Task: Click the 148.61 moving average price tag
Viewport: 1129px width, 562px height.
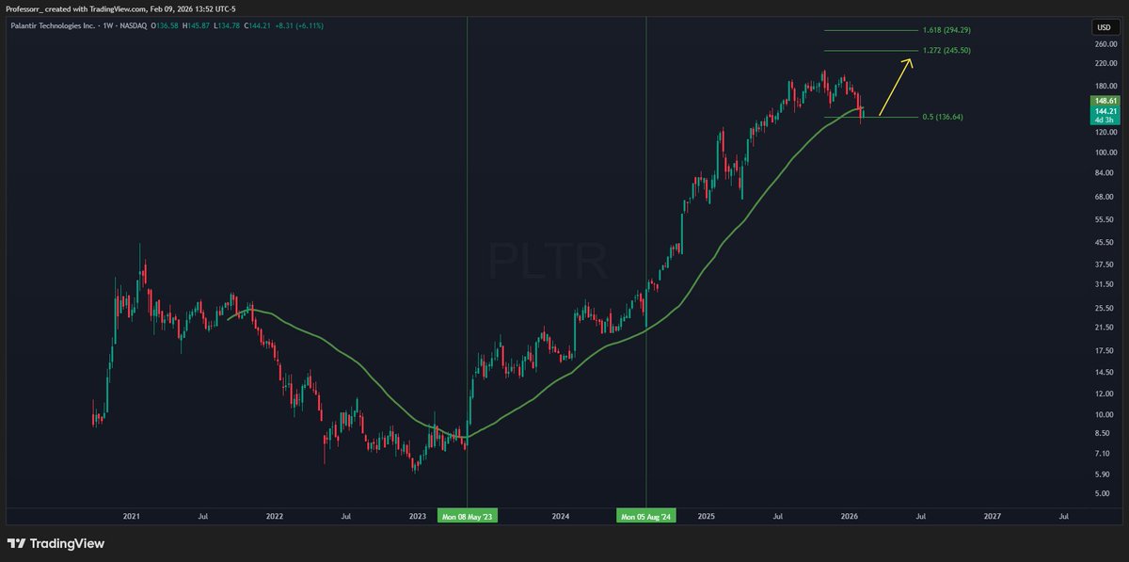Action: coord(1105,100)
